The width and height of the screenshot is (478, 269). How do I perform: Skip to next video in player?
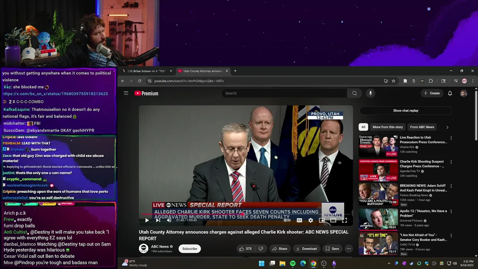(158, 220)
